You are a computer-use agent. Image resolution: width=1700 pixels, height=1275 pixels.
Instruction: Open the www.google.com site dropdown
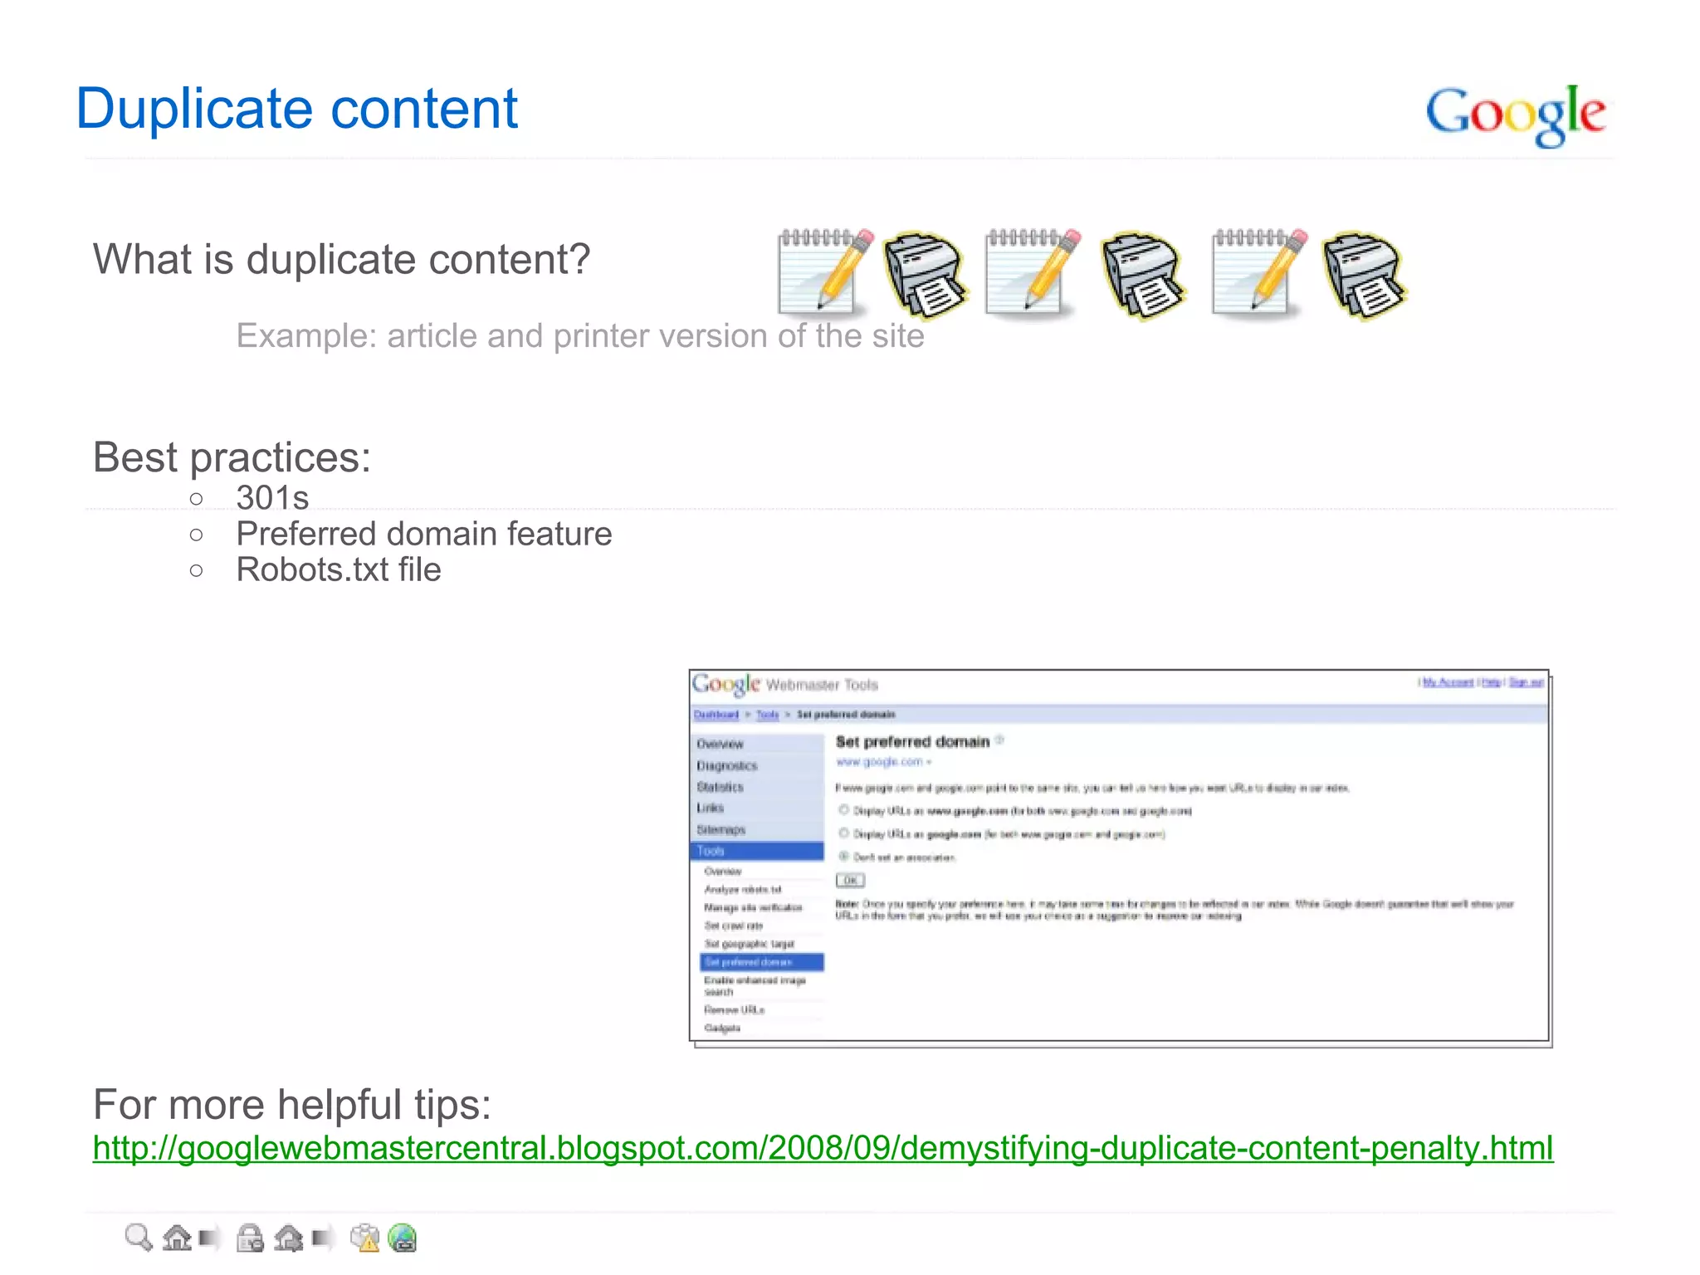coord(883,762)
